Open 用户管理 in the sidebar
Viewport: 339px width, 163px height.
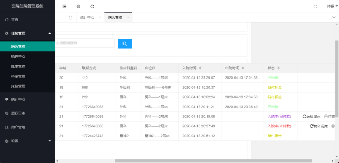point(28,127)
